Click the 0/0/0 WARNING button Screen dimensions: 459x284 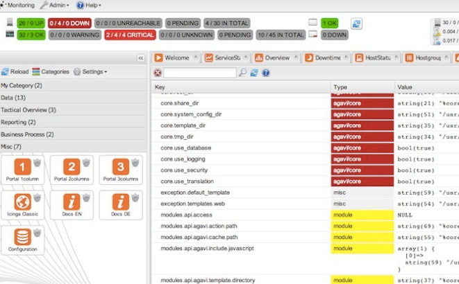pyautogui.click(x=74, y=35)
